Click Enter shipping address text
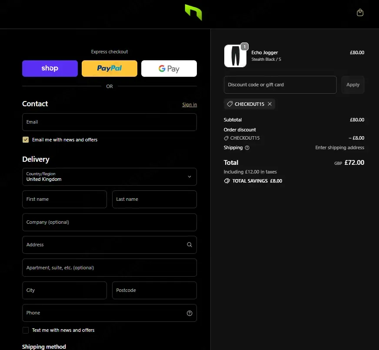379x350 pixels. tap(339, 147)
